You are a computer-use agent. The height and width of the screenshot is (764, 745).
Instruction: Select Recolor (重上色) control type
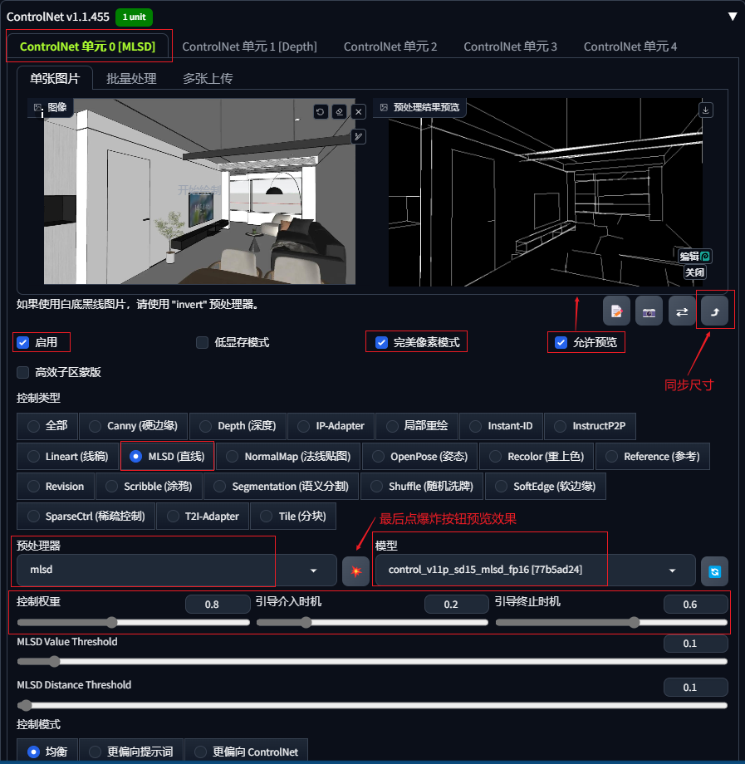tap(537, 457)
